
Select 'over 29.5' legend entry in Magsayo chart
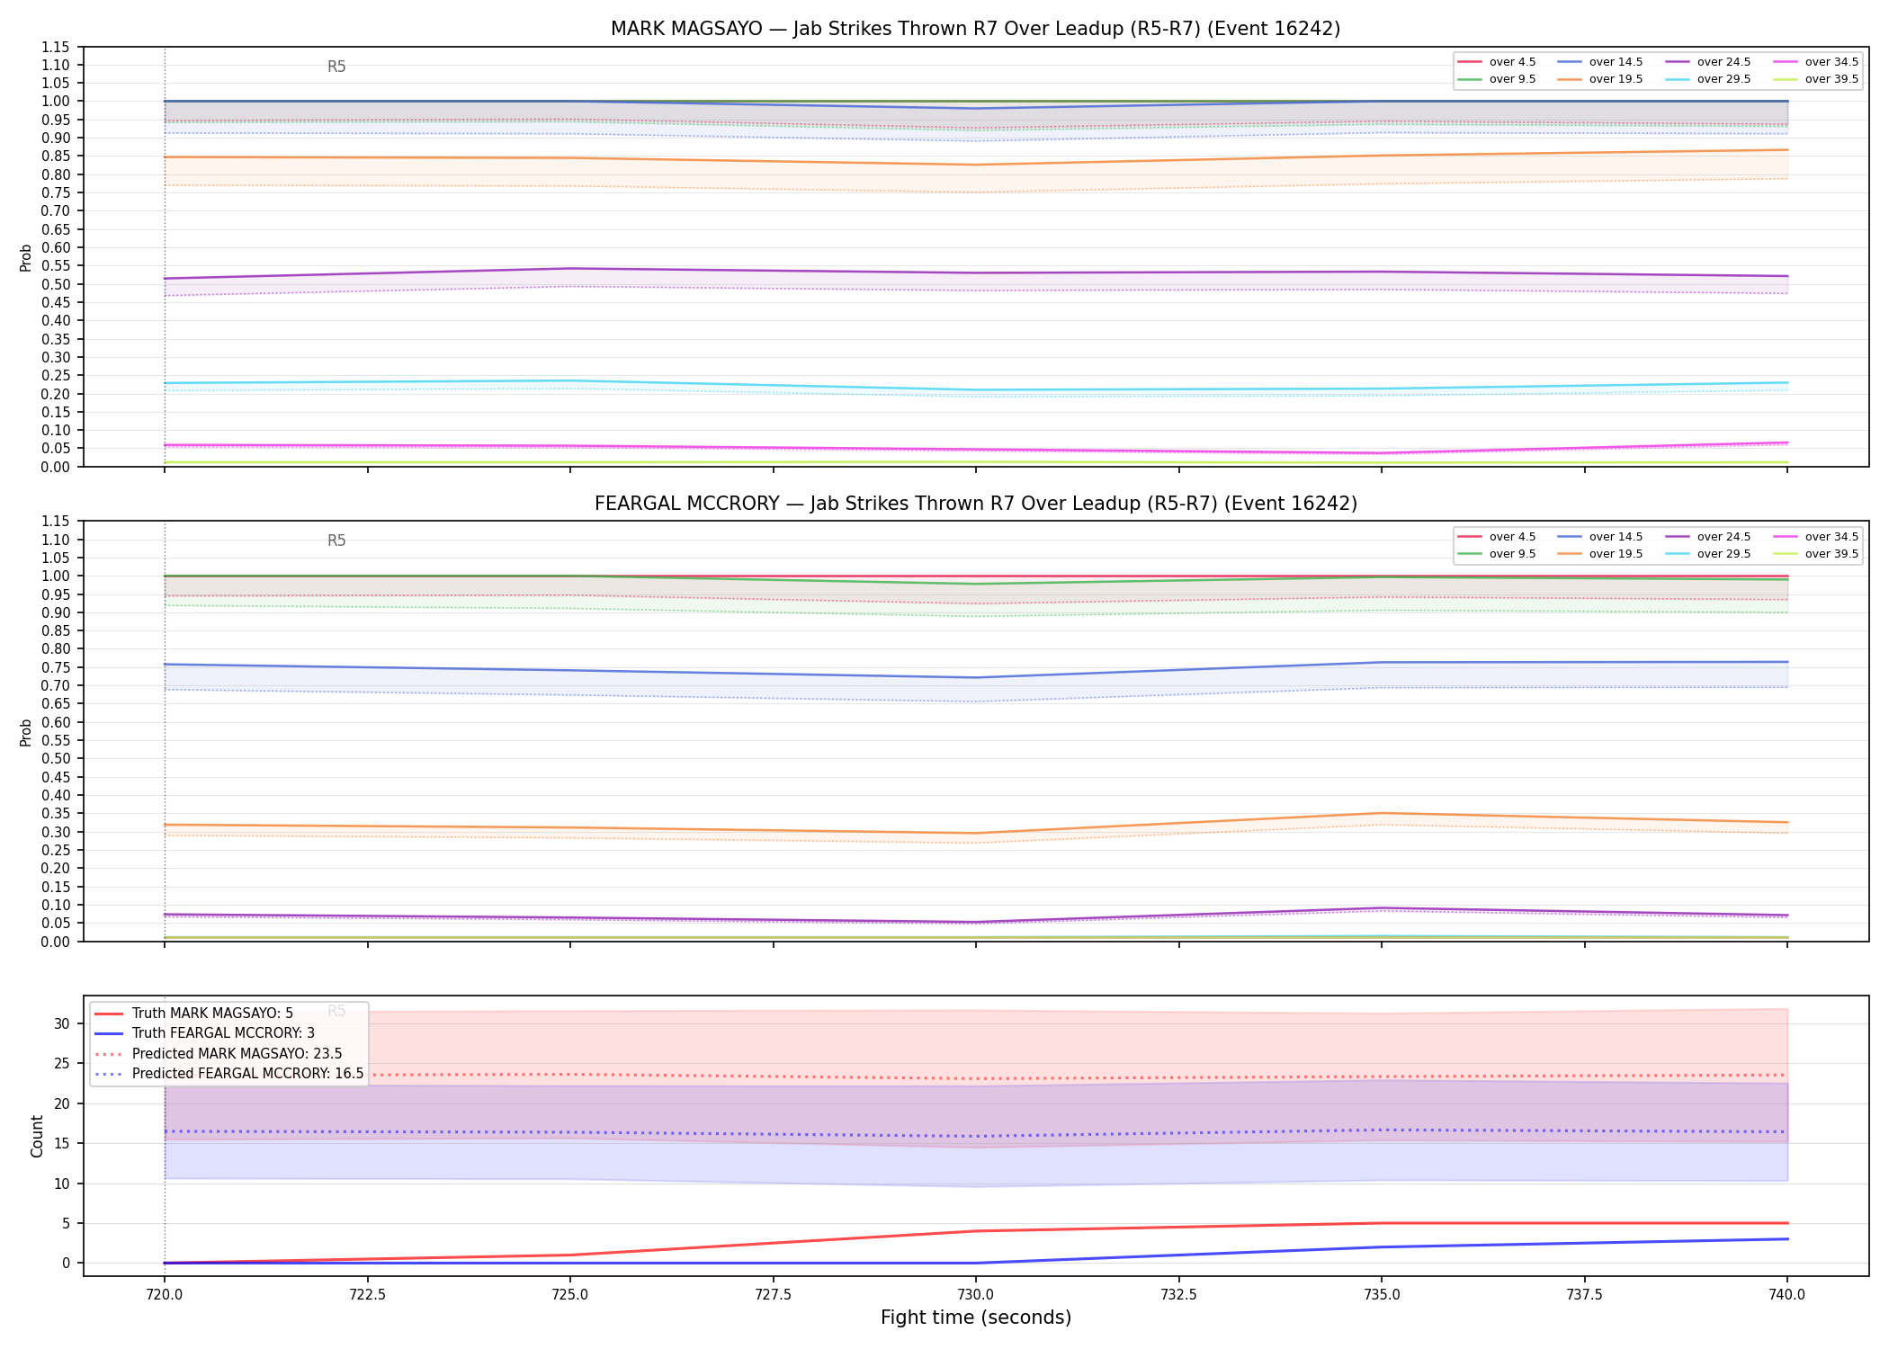tap(1707, 79)
